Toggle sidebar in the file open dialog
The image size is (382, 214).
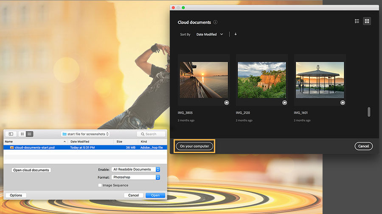tap(11, 134)
